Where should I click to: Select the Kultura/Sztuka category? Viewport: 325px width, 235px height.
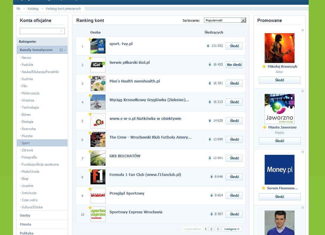click(x=32, y=207)
